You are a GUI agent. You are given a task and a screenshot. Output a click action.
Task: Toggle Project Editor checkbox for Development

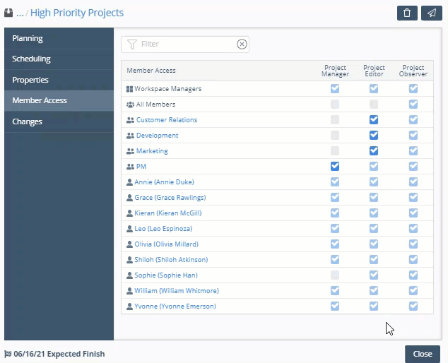pos(374,136)
